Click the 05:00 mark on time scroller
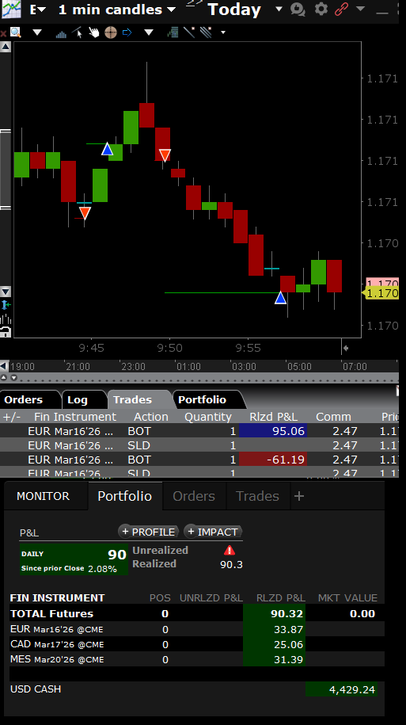The height and width of the screenshot is (725, 406). [299, 367]
